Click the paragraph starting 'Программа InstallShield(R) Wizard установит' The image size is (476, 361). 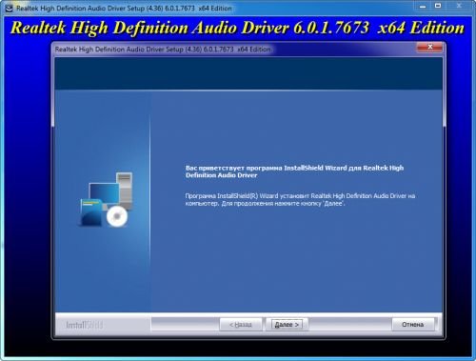pos(300,200)
